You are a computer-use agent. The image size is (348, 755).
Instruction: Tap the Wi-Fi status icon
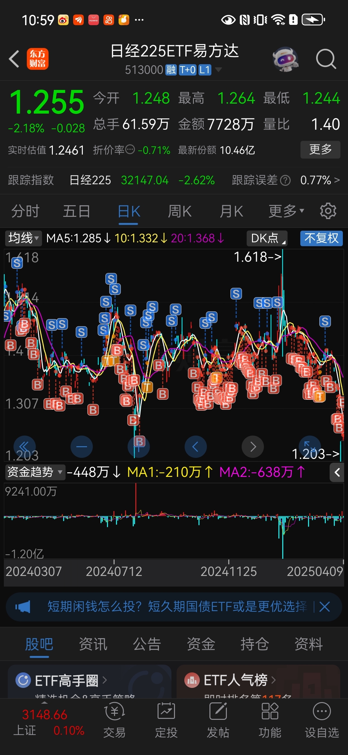pos(278,20)
